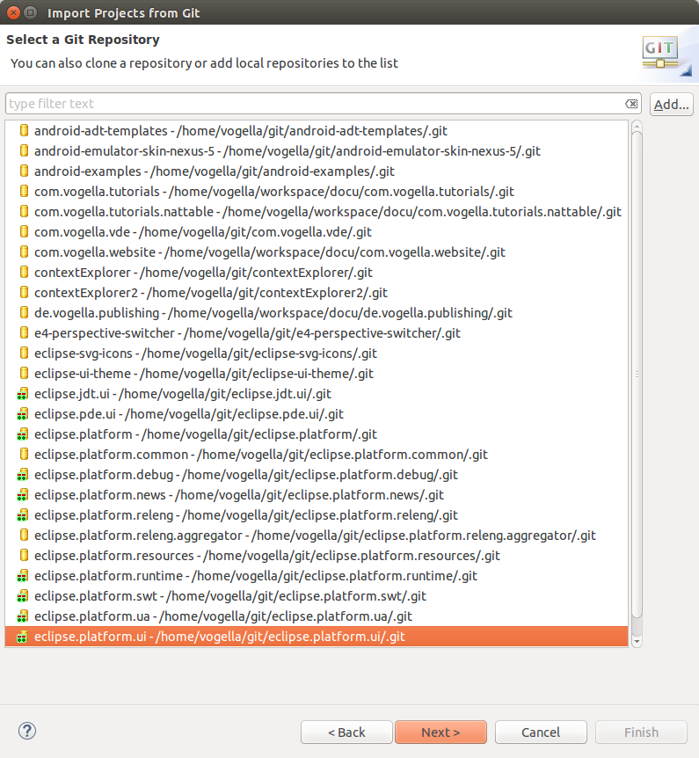This screenshot has width=699, height=758.
Task: Click the contextExplorer2 repository icon
Action: [x=24, y=293]
